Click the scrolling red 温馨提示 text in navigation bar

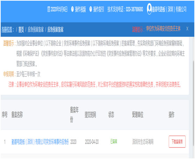(x=156, y=29)
